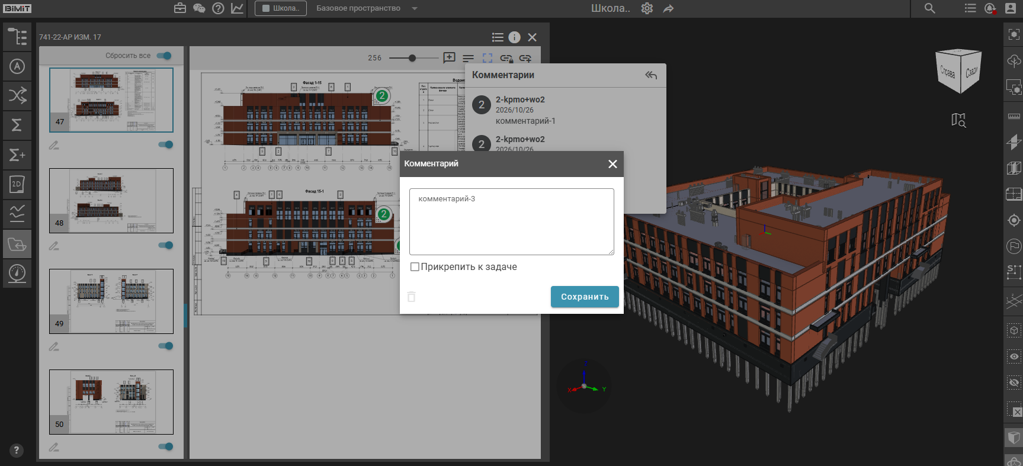This screenshot has height=466, width=1023.
Task: Open the list menu in the sheet panel header
Action: (498, 37)
